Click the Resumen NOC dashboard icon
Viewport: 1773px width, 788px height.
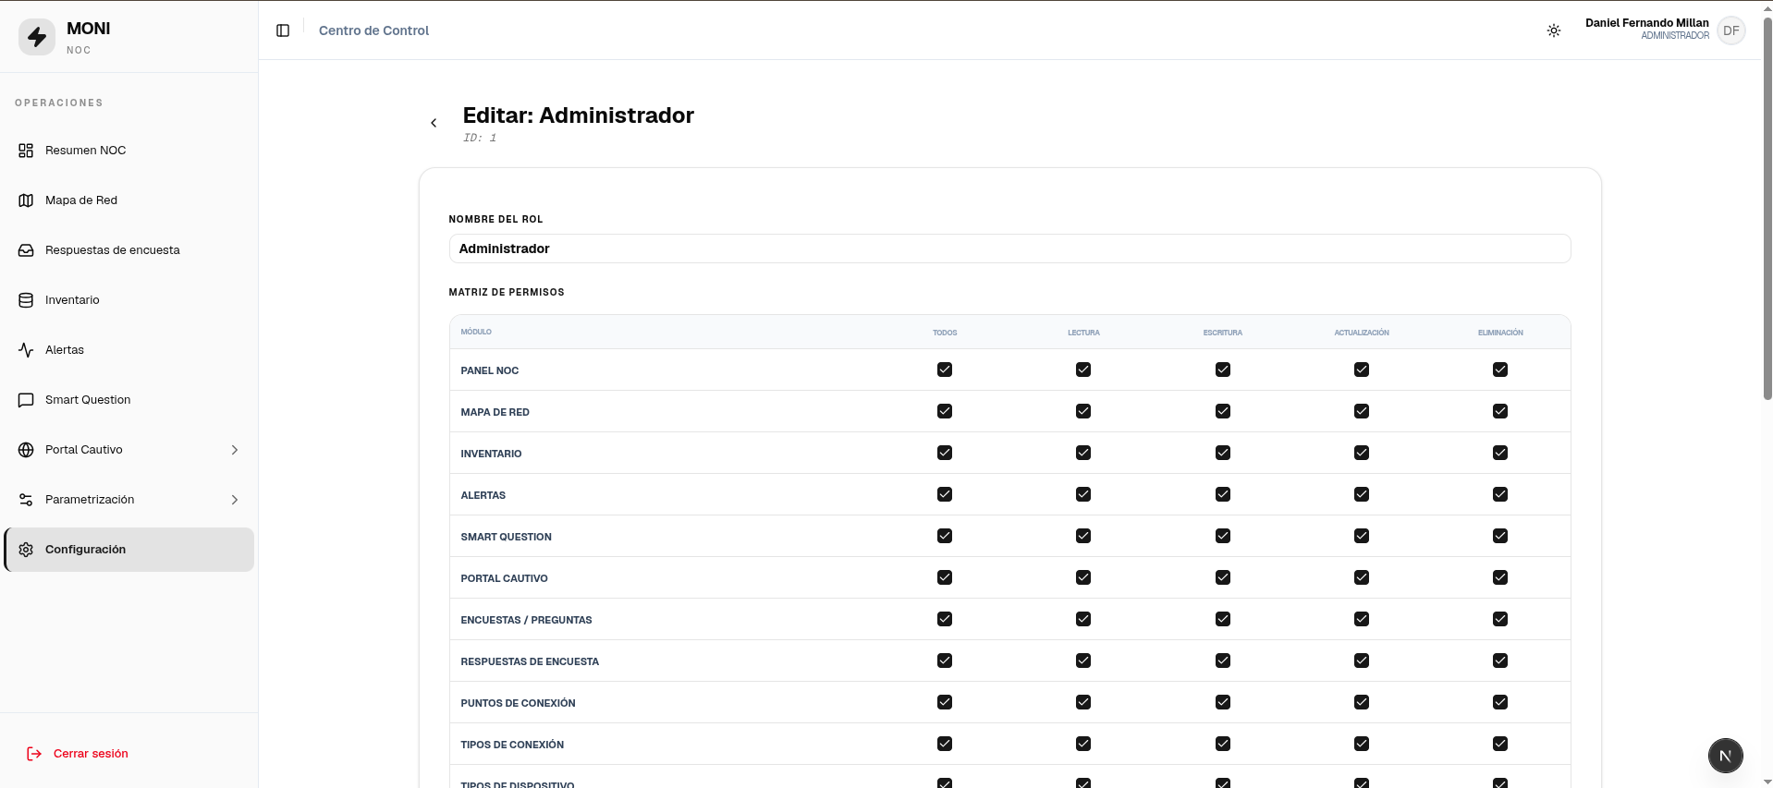point(26,151)
